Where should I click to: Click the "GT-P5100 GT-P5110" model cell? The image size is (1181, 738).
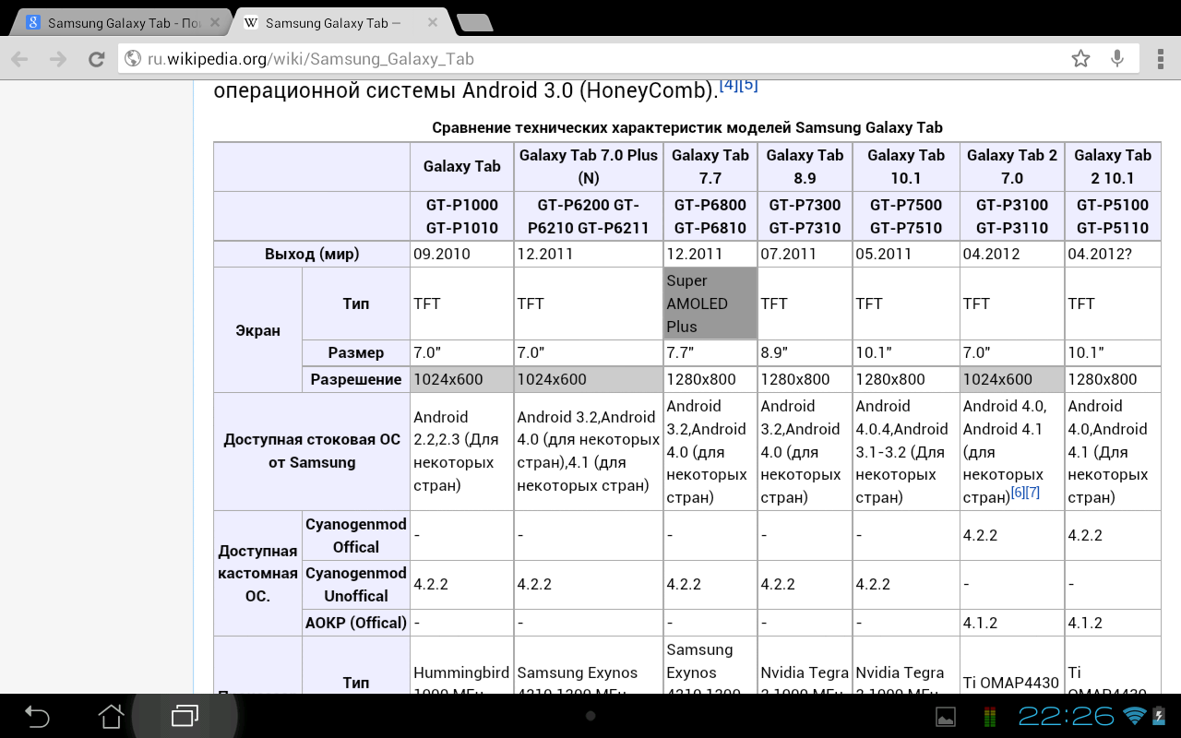[x=1113, y=217]
